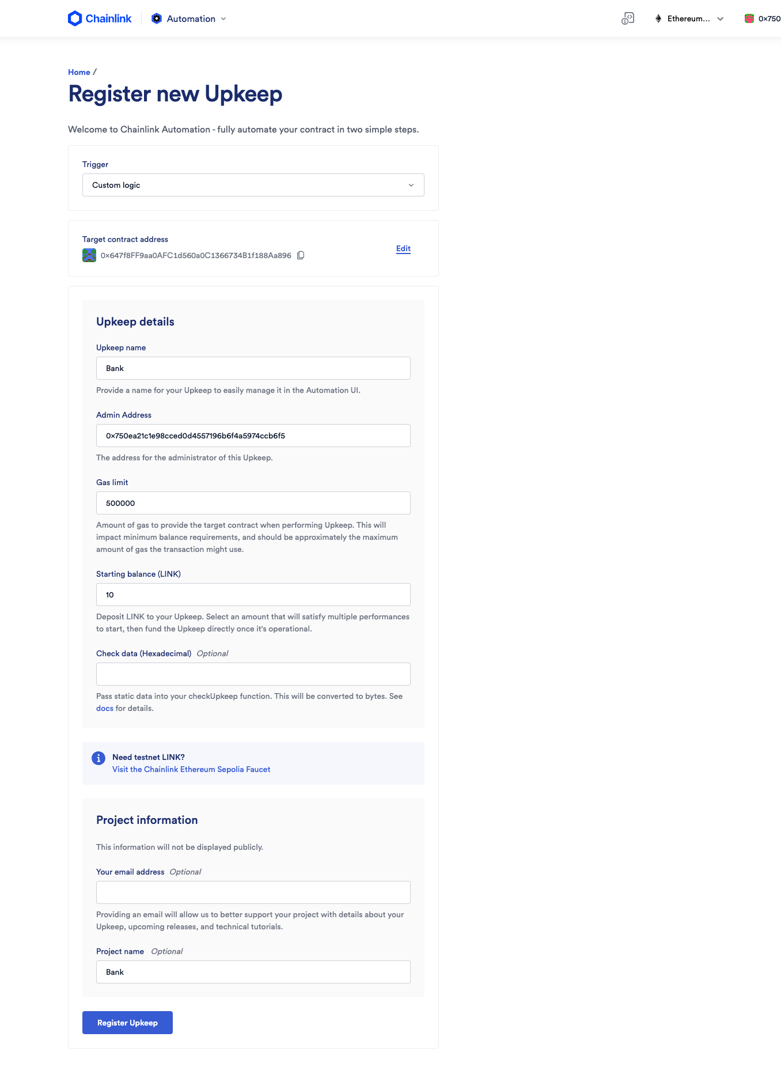Click the Admin Address label

tap(124, 415)
